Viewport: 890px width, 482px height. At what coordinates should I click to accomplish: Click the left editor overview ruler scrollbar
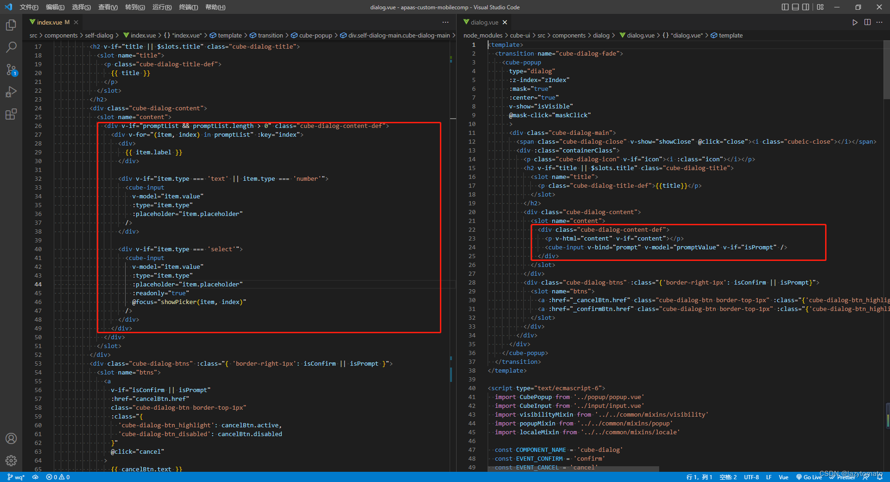tap(453, 255)
